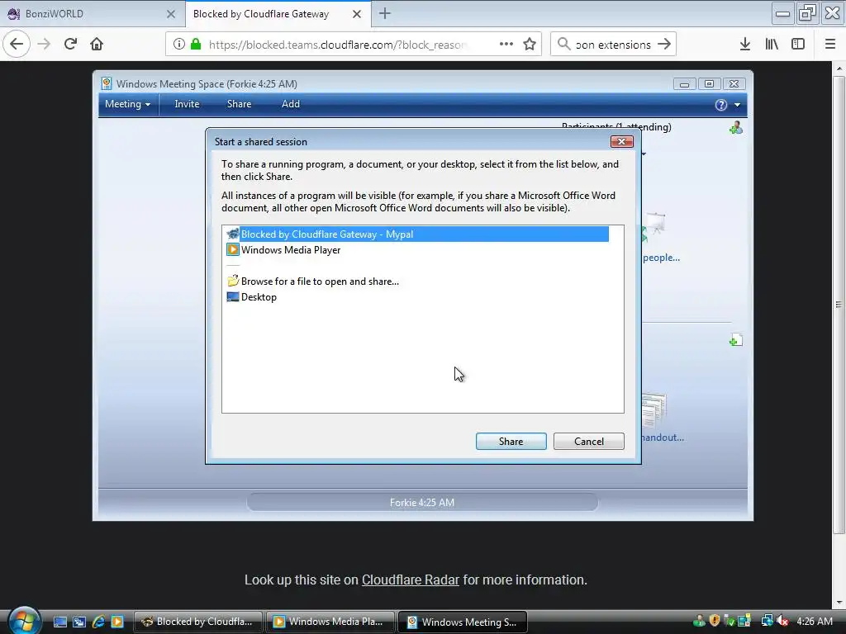
Task: Open the downloads panel
Action: [744, 45]
